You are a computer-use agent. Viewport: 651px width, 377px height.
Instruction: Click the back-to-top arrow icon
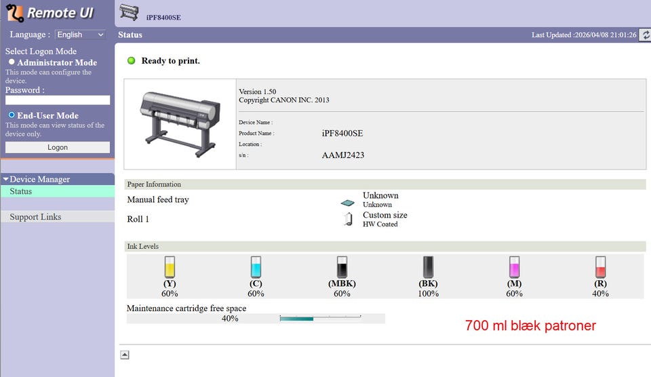point(125,355)
